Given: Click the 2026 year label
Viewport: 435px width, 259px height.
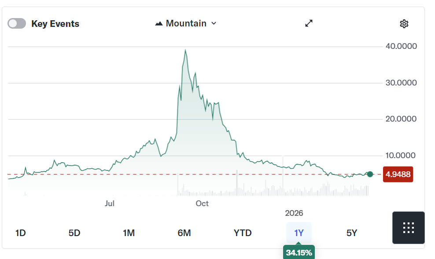Looking at the screenshot, I should (x=294, y=213).
